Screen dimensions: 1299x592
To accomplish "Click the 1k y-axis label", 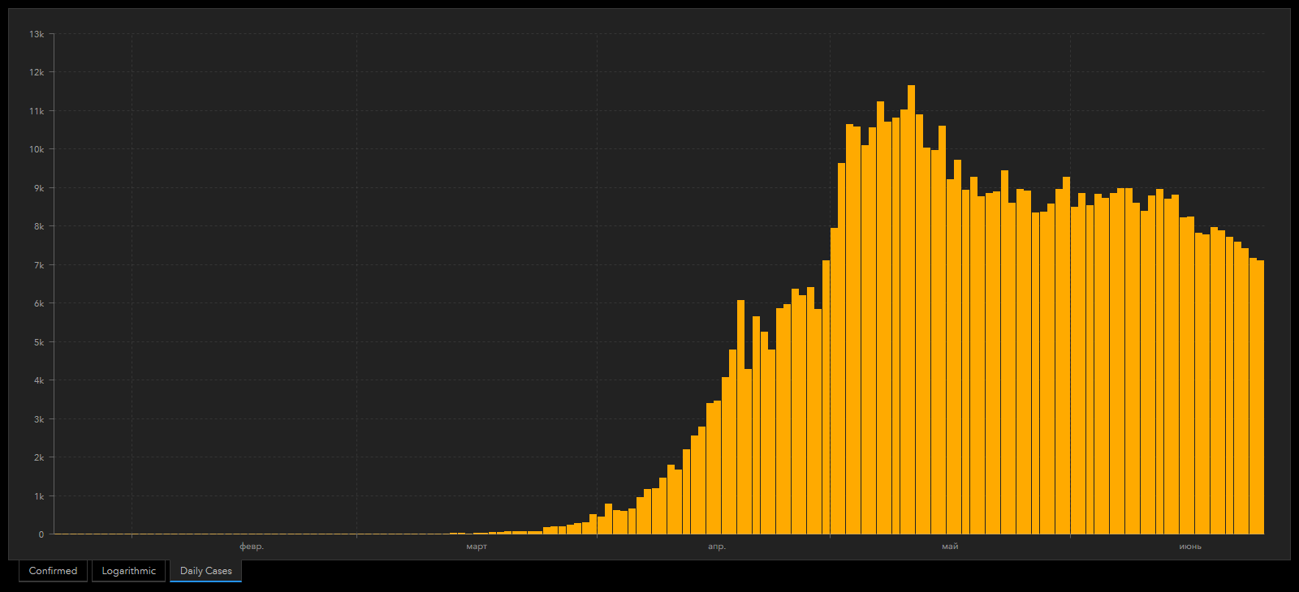I will (x=39, y=496).
